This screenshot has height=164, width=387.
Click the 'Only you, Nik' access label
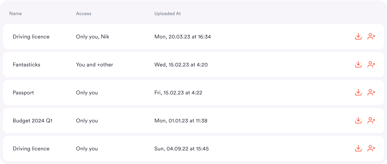pos(93,37)
